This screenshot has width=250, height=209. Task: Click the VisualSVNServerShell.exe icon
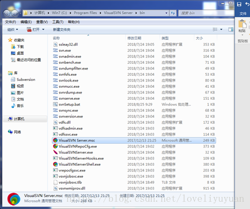pos(55,164)
